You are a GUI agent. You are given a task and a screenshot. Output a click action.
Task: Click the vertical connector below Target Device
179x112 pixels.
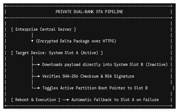(32, 59)
